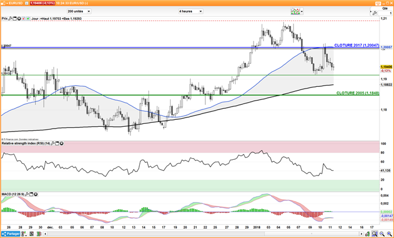
Task: Click the 0,00002 MACD histogram value label
Action: 386,212
